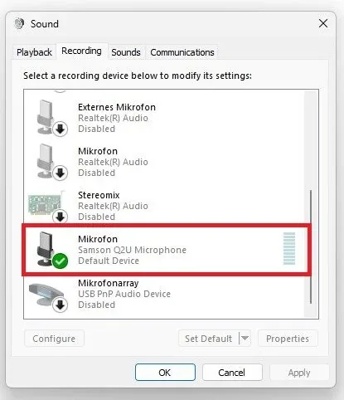Click 'Disabled' status under Mikrofonarray
Image resolution: width=344 pixels, height=400 pixels.
pos(96,305)
